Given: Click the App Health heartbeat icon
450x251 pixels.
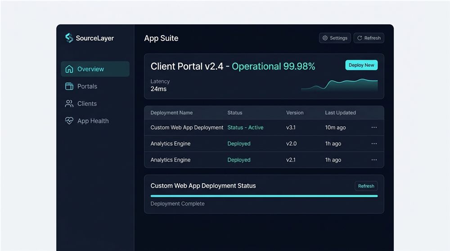Looking at the screenshot, I should (69, 121).
